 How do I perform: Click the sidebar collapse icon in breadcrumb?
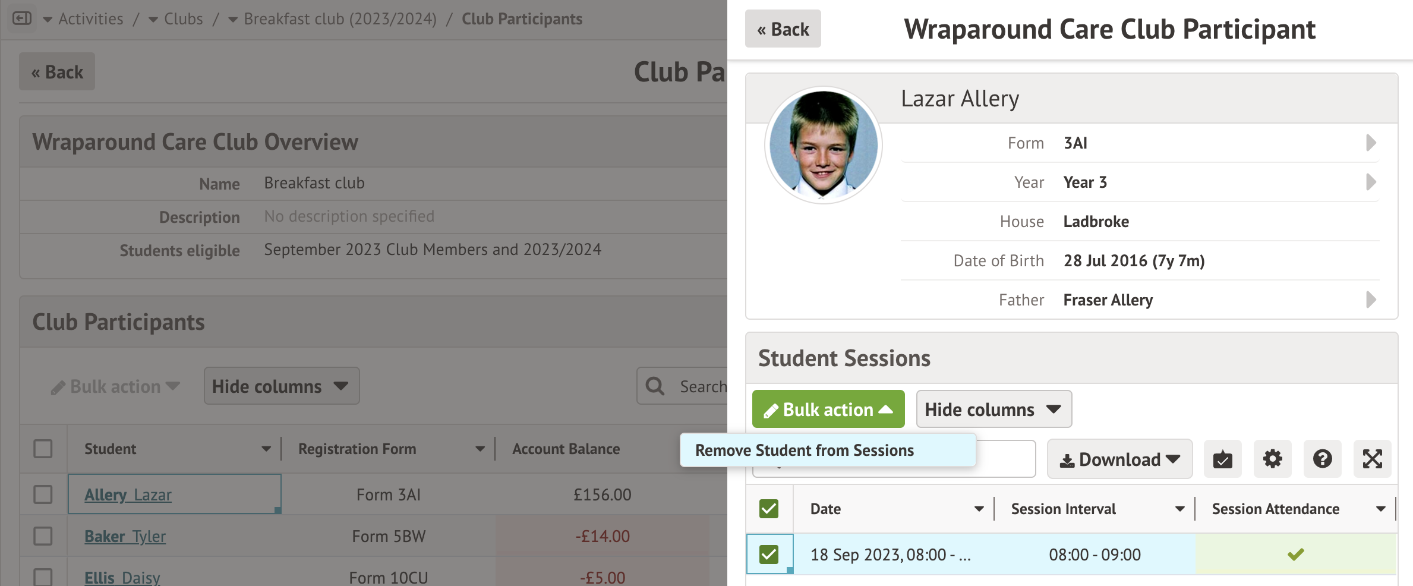coord(22,18)
